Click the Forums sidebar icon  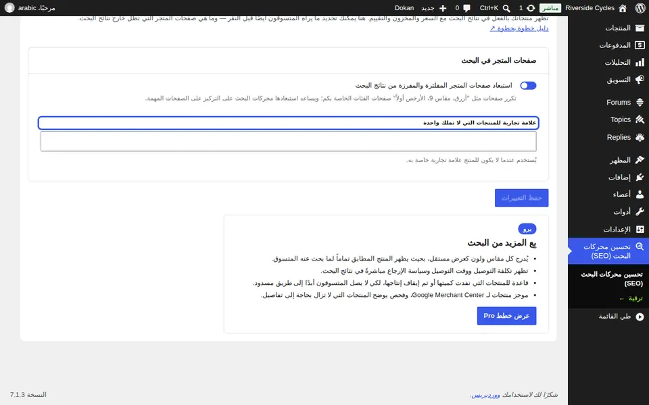click(640, 102)
